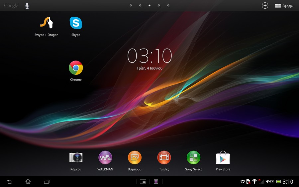Tap the microphone voice search icon

coord(27,6)
